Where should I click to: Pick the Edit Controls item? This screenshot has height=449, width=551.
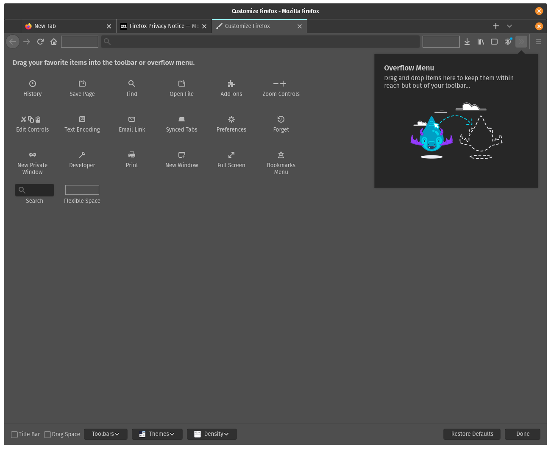point(33,124)
